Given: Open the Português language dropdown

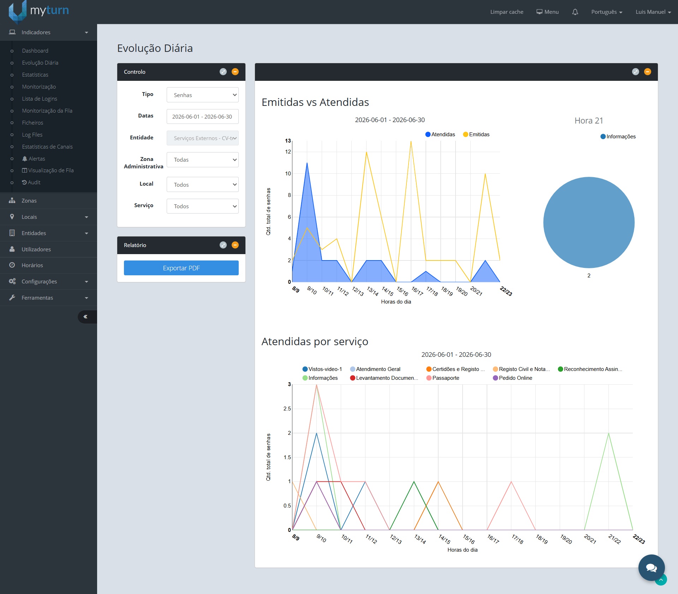Looking at the screenshot, I should point(607,12).
